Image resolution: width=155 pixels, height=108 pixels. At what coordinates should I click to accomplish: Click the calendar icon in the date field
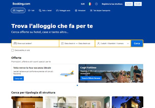tap(62, 44)
